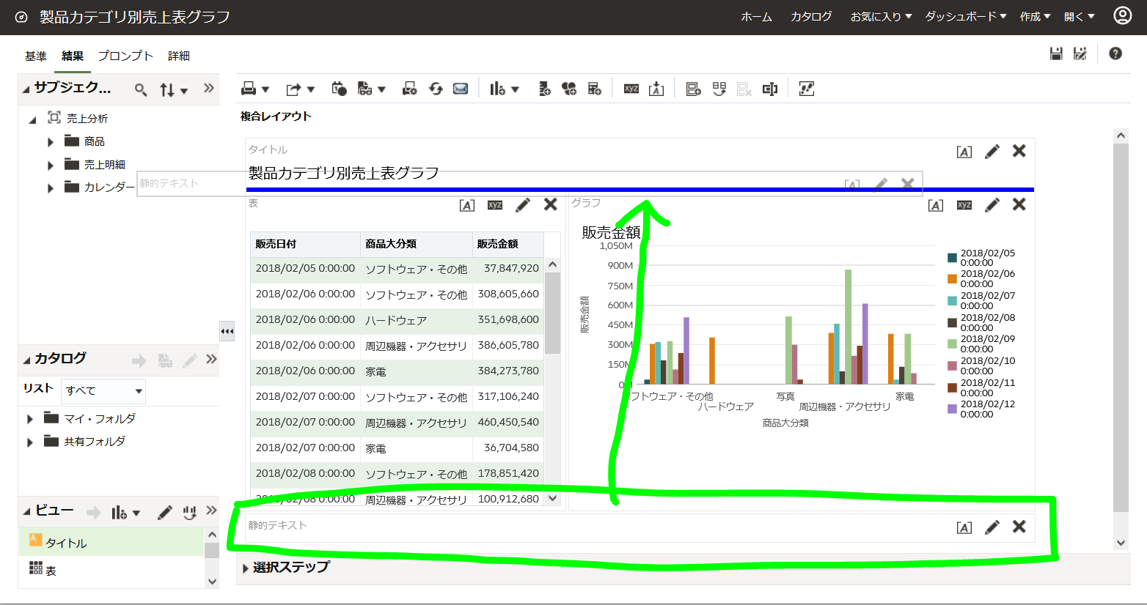Expand the 選択ステップ section
Screen dimensions: 1147x605
[x=246, y=568]
